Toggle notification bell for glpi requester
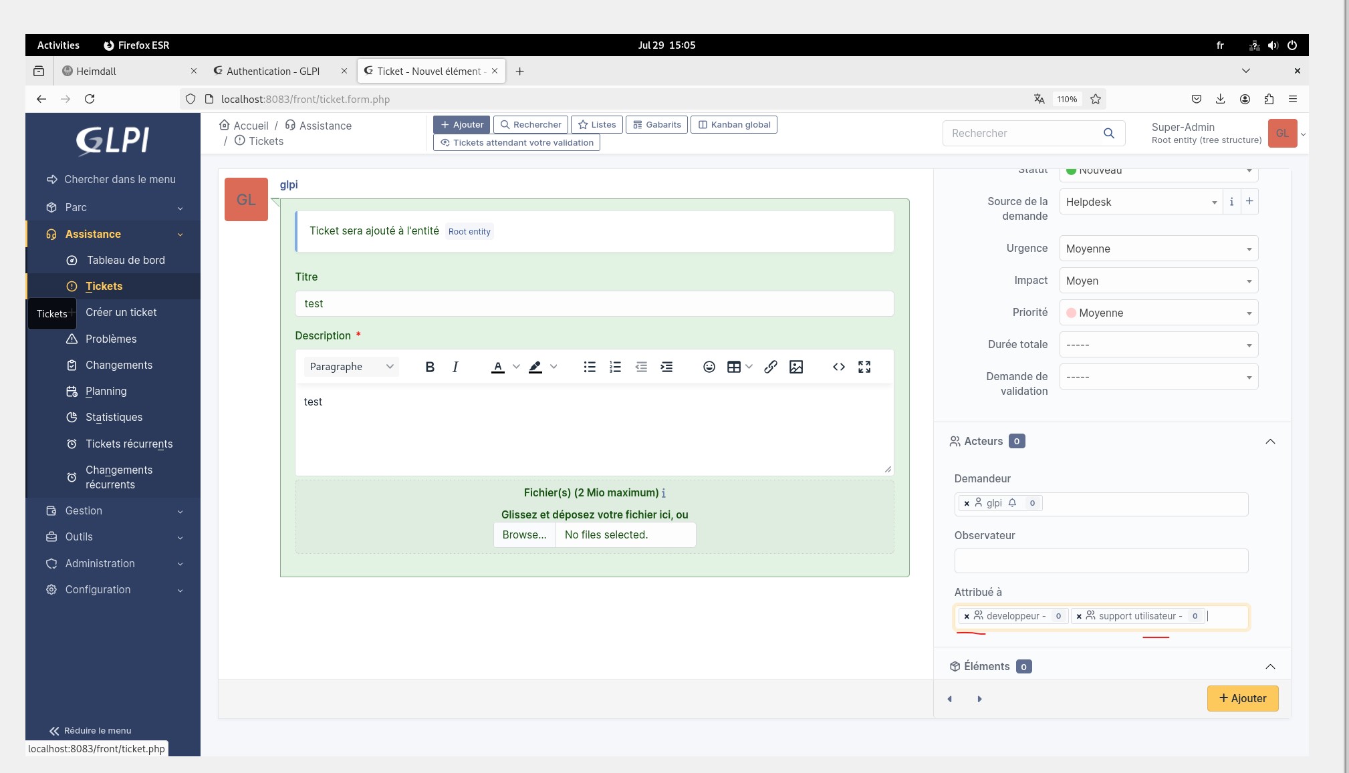1349x773 pixels. point(1012,503)
